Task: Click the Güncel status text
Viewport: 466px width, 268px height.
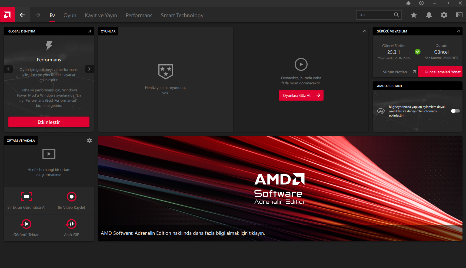Action: (441, 52)
